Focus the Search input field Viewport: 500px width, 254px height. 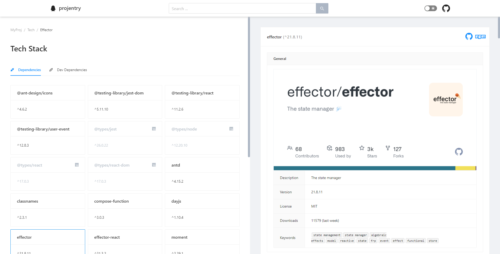pos(242,8)
